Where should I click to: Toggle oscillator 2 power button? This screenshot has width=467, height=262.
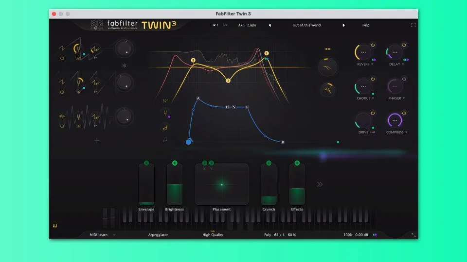pyautogui.click(x=62, y=92)
